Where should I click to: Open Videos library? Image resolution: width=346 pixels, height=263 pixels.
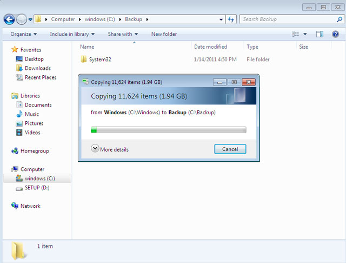(32, 133)
